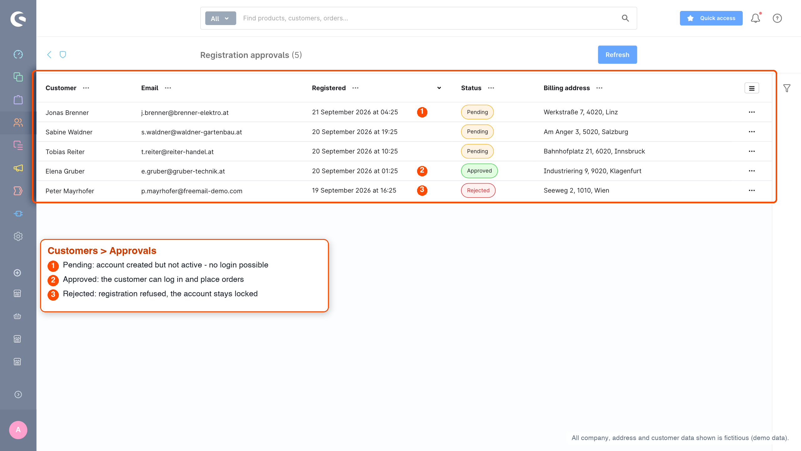Open row actions for Peter Mayrhofer
Image resolution: width=801 pixels, height=451 pixels.
752,190
